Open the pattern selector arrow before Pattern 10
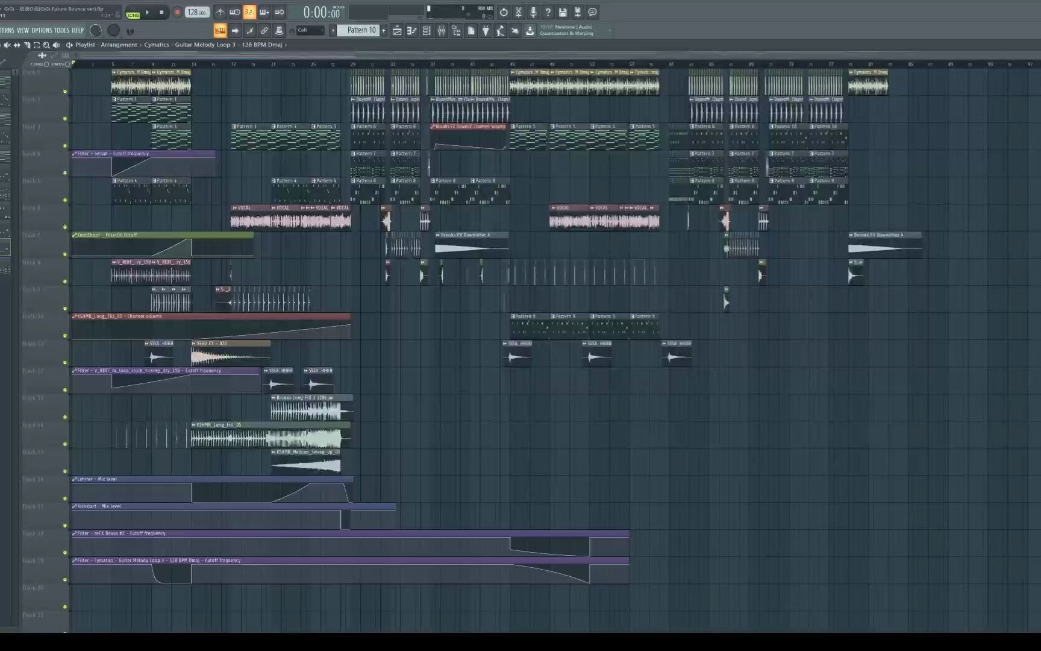Screen dimensions: 1041x651 pos(333,30)
